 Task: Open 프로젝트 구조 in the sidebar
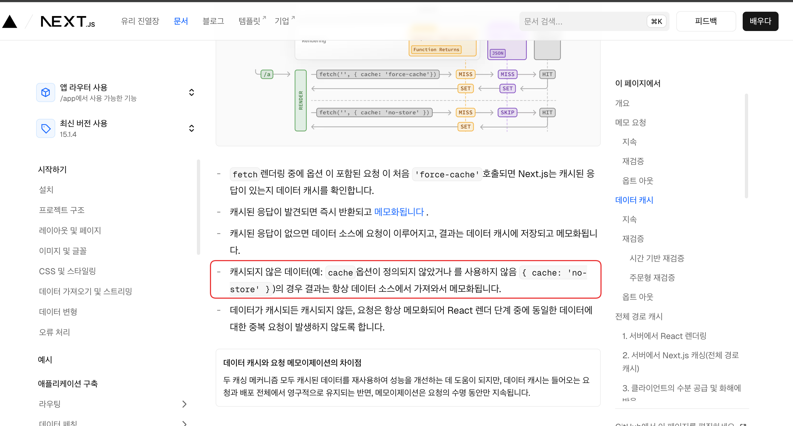pyautogui.click(x=61, y=210)
